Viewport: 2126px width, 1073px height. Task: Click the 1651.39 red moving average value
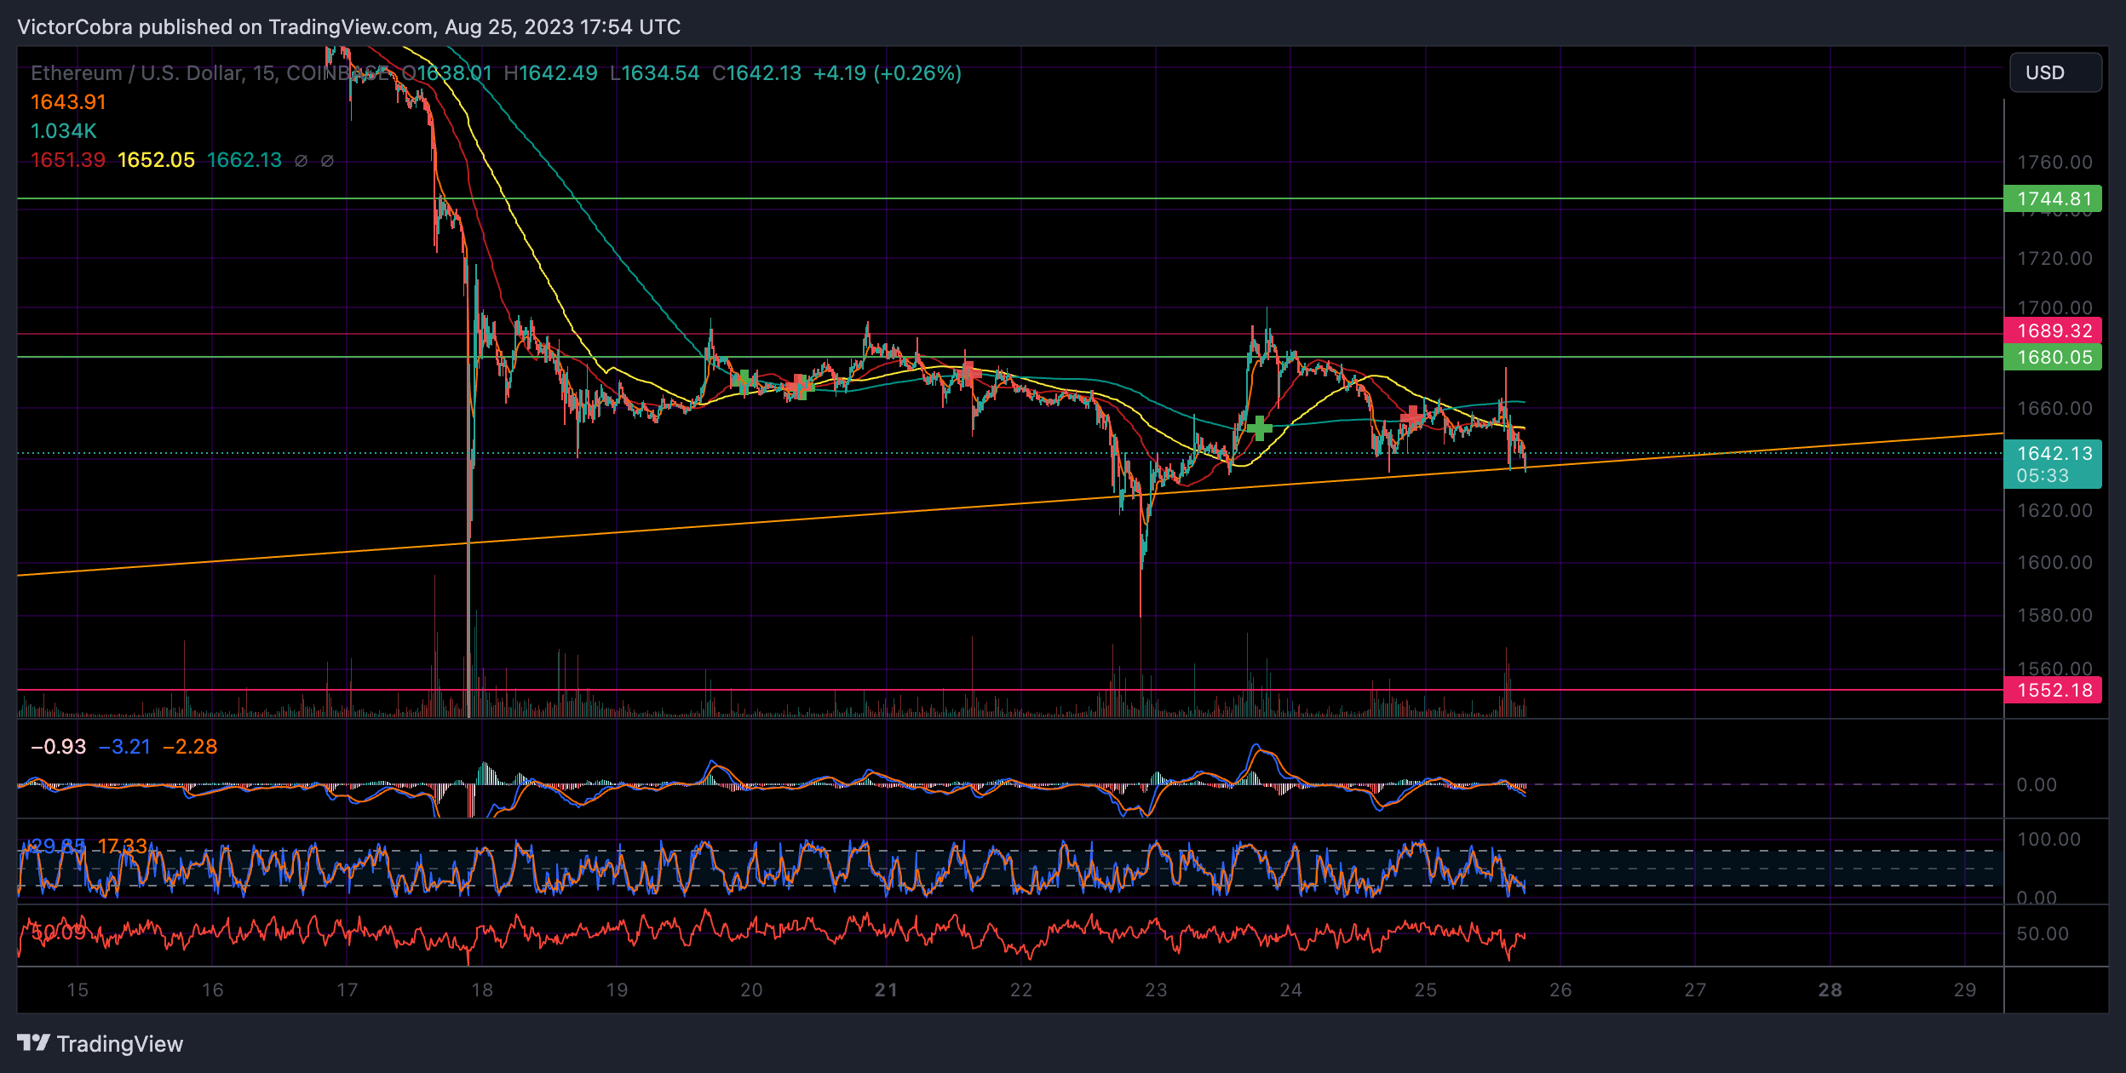pyautogui.click(x=68, y=160)
